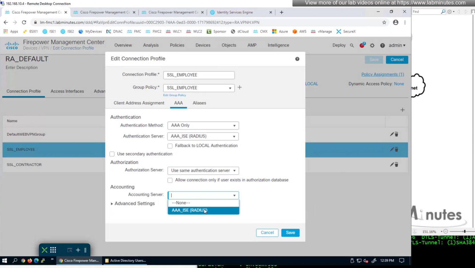The width and height of the screenshot is (475, 268).
Task: Check Use secondary authentication
Action: (112, 154)
